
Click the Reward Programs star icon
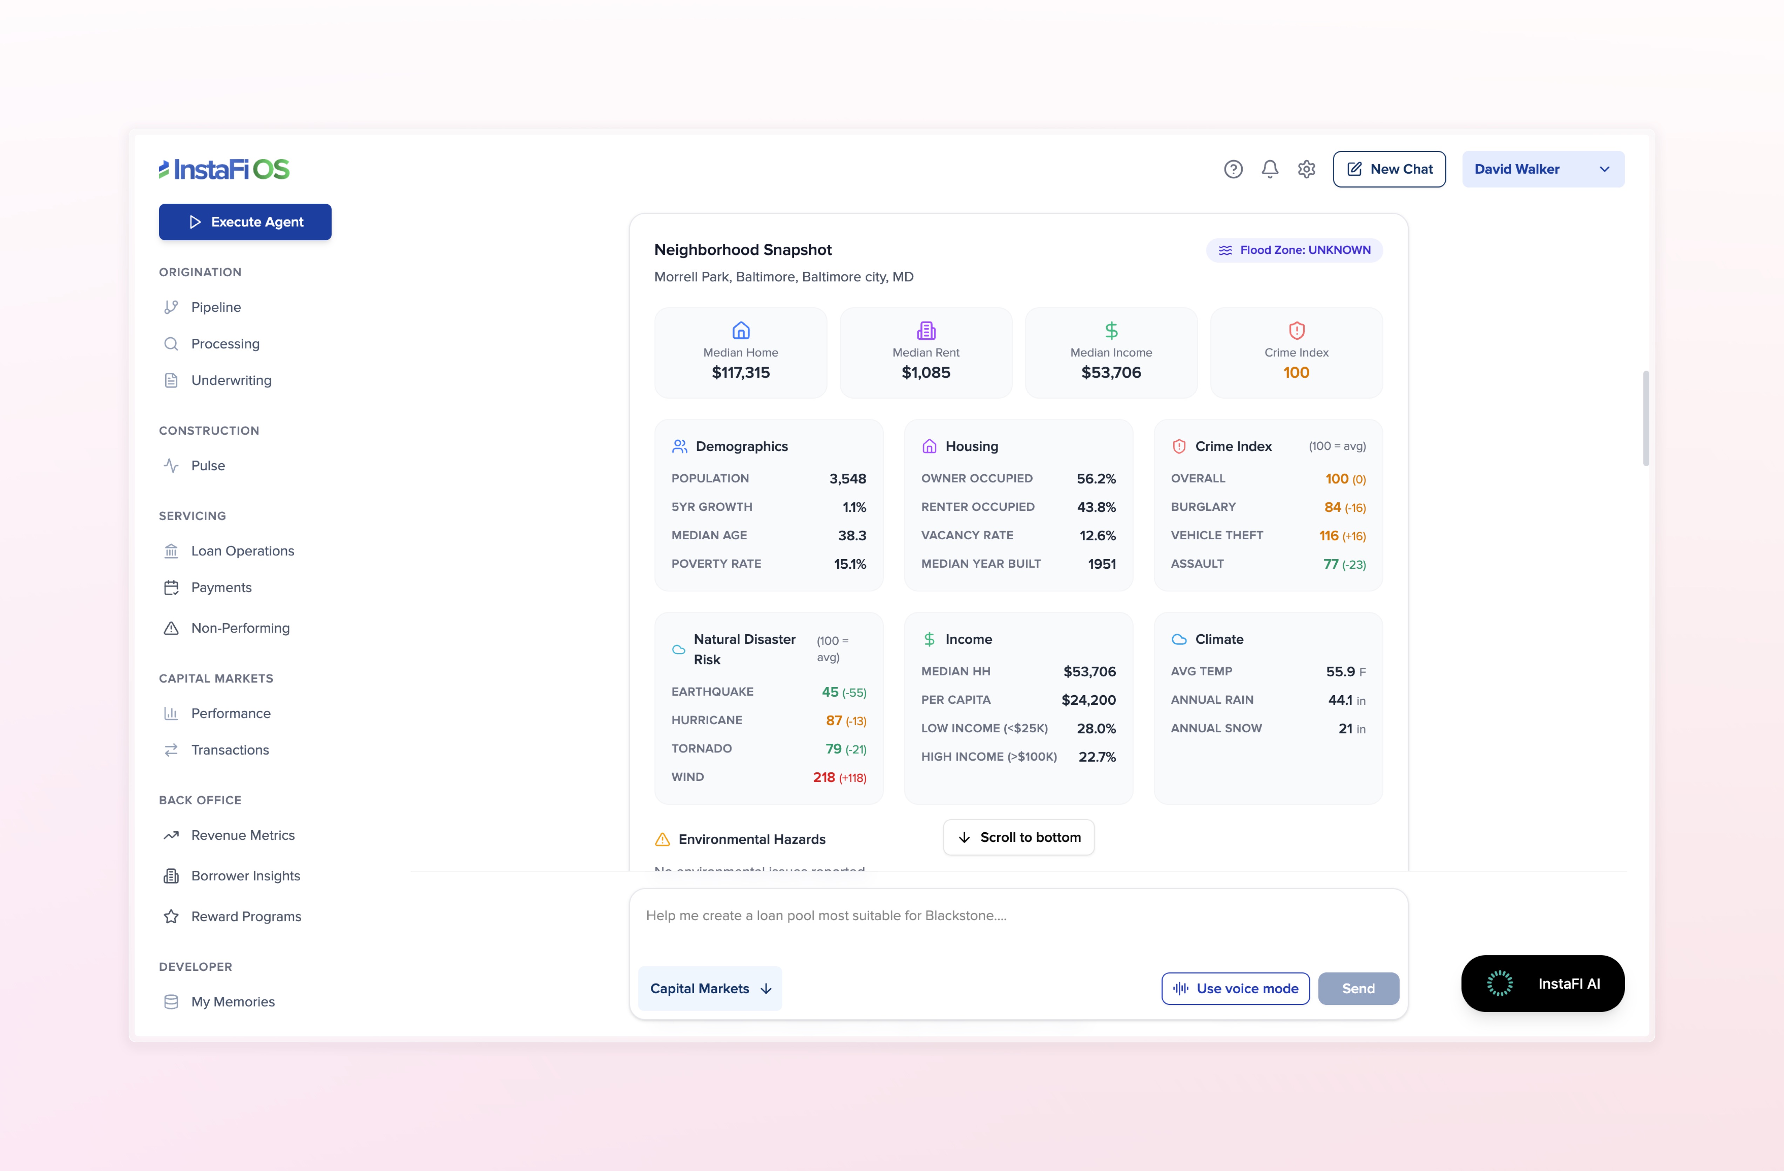pyautogui.click(x=171, y=916)
